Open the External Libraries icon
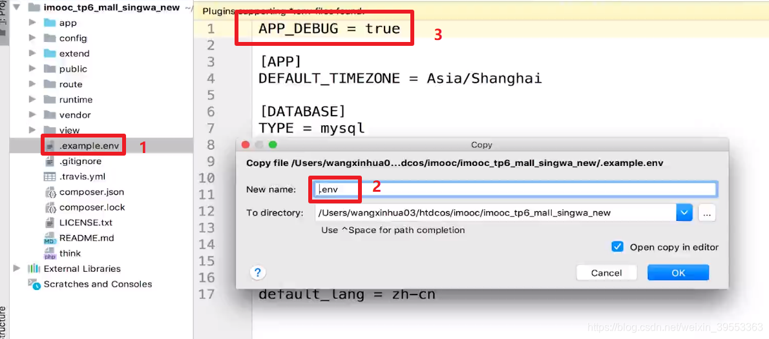 click(x=34, y=269)
